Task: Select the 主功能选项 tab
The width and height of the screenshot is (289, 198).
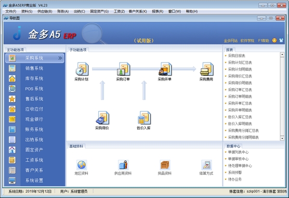Action: point(15,50)
